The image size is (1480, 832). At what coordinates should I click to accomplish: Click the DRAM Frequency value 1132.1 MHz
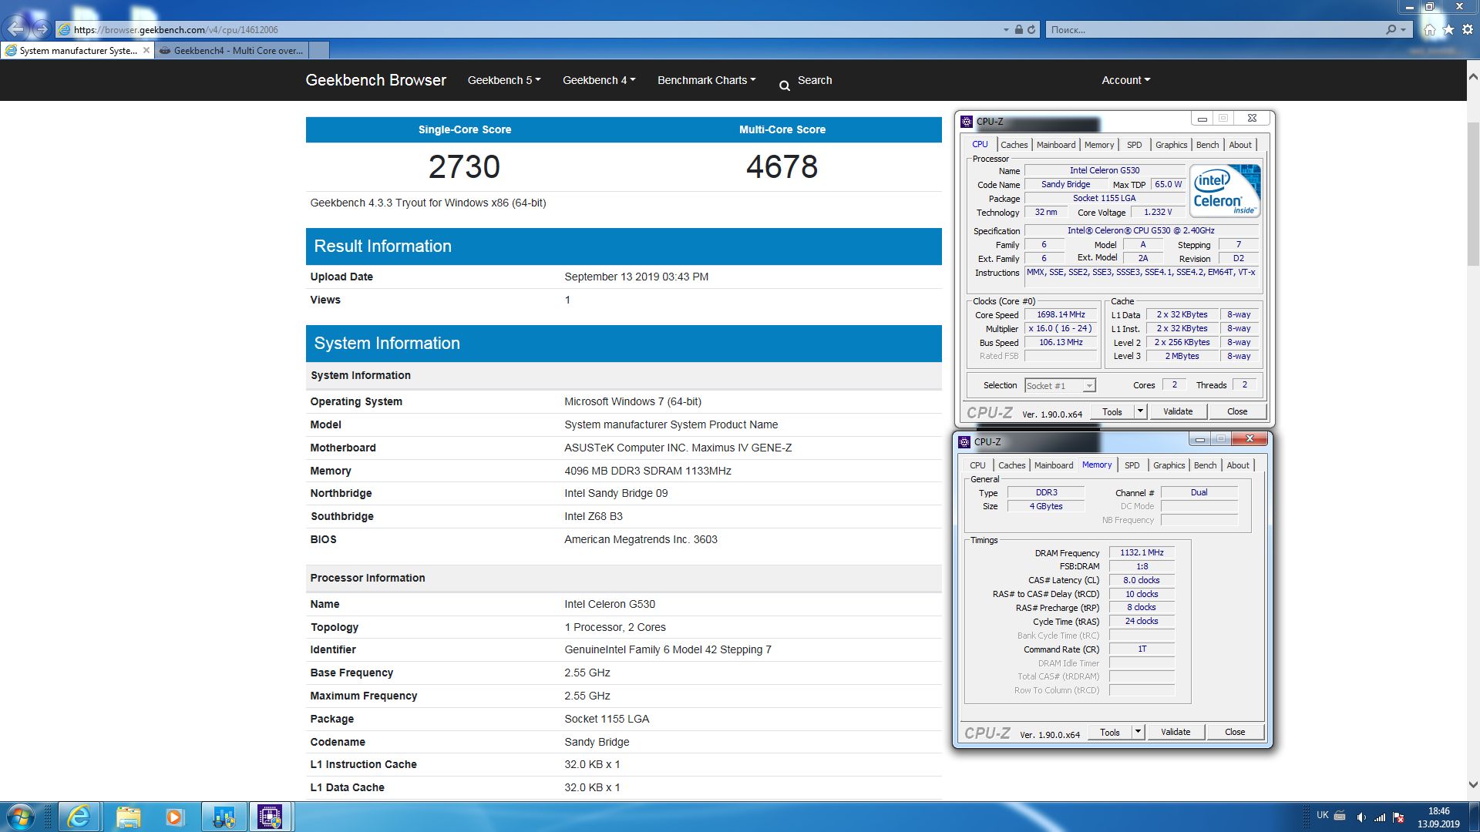coord(1142,552)
